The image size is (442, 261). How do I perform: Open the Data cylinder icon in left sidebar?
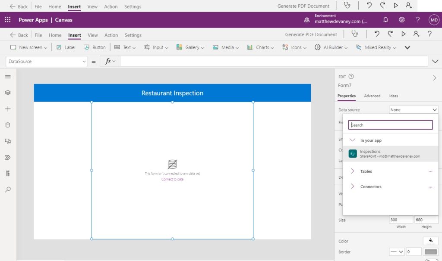click(x=8, y=125)
